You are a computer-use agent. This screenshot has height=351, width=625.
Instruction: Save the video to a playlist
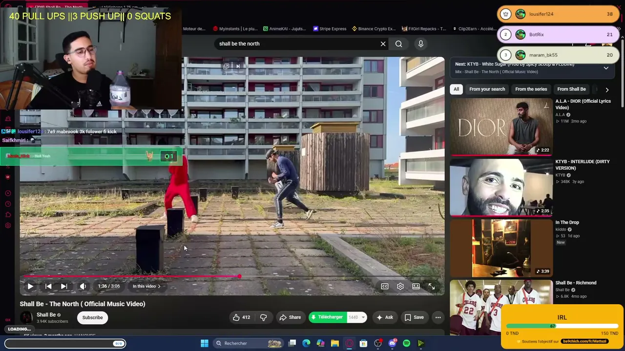tap(414, 317)
